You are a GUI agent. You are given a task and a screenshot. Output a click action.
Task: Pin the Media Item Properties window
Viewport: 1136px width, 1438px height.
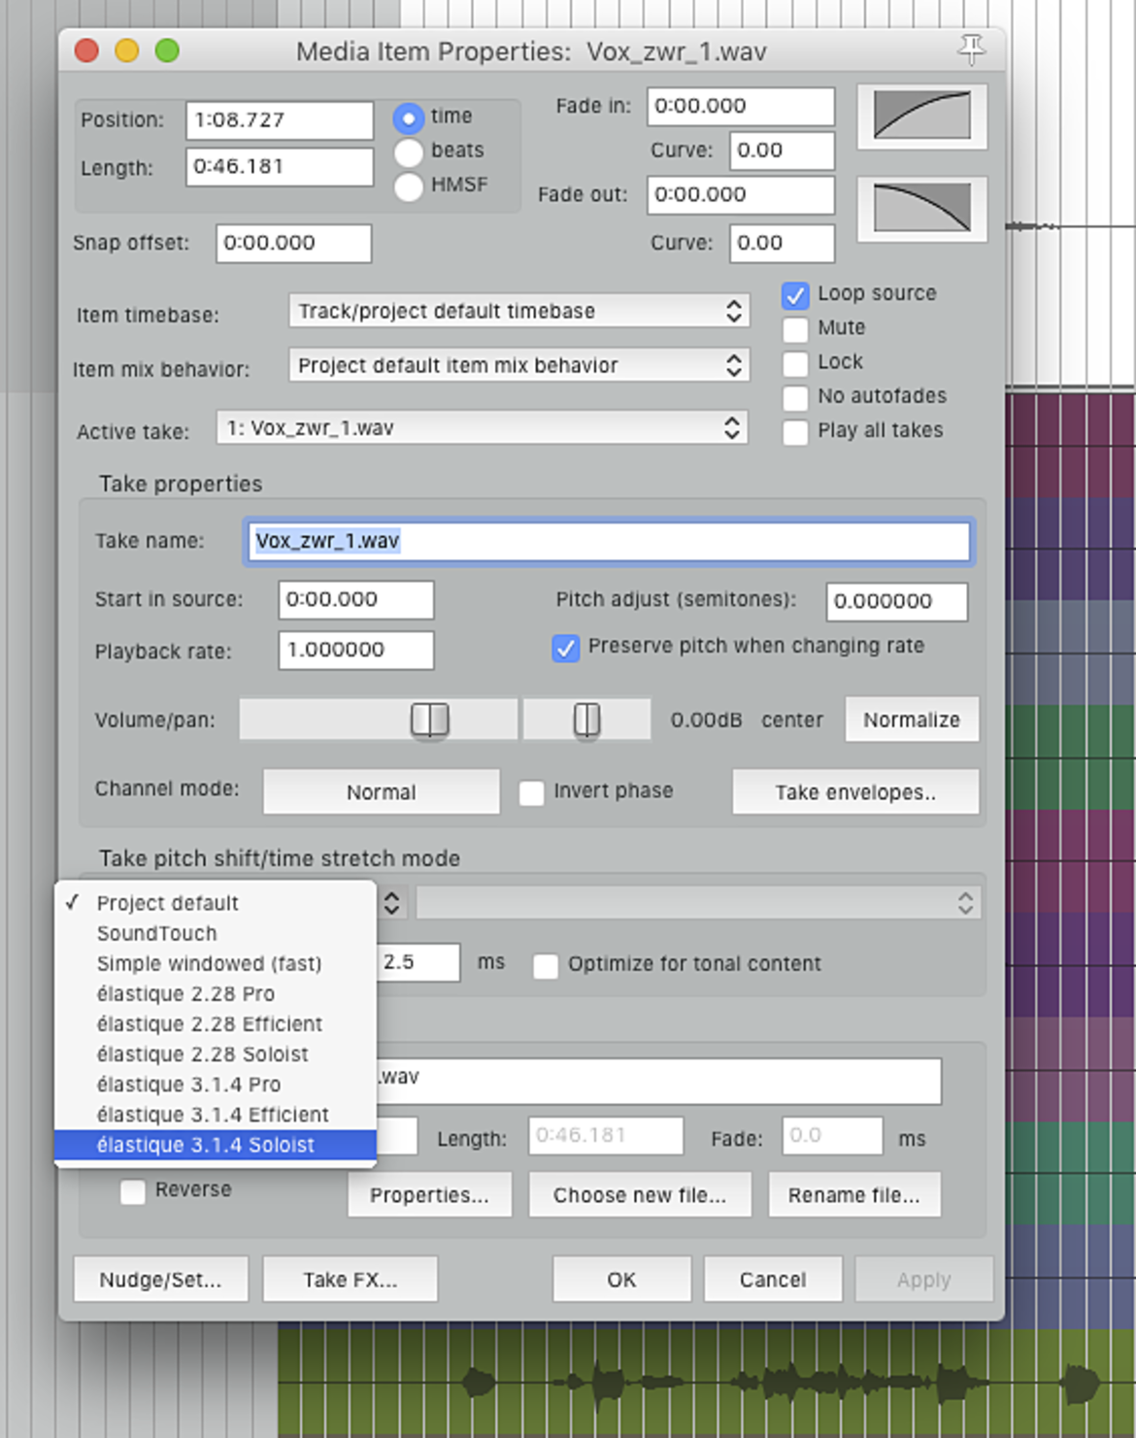tap(971, 49)
